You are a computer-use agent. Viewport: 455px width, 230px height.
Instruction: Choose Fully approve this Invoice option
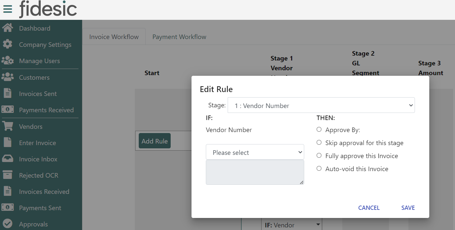pyautogui.click(x=319, y=156)
